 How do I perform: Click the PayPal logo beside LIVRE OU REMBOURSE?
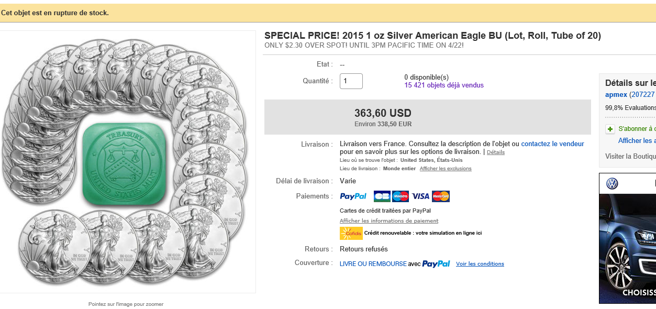436,263
